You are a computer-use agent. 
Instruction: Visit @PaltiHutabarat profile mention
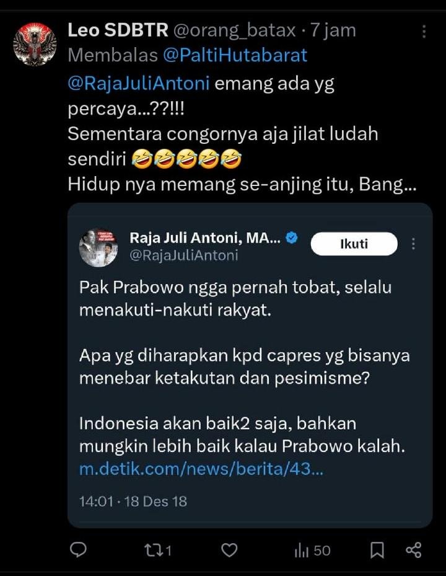click(235, 55)
